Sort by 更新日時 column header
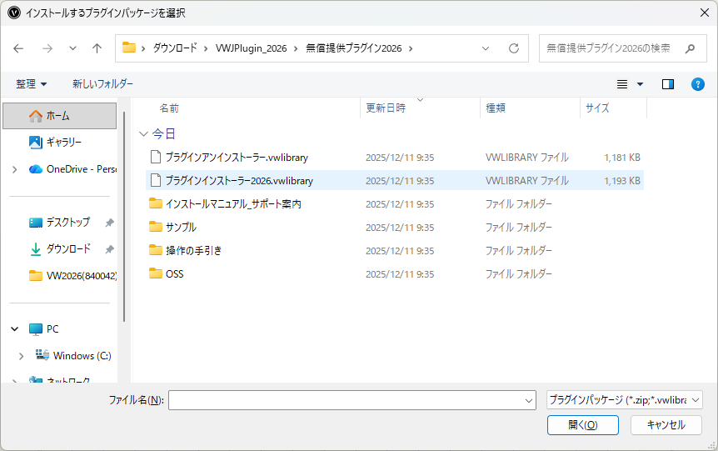The image size is (718, 451). pos(386,108)
